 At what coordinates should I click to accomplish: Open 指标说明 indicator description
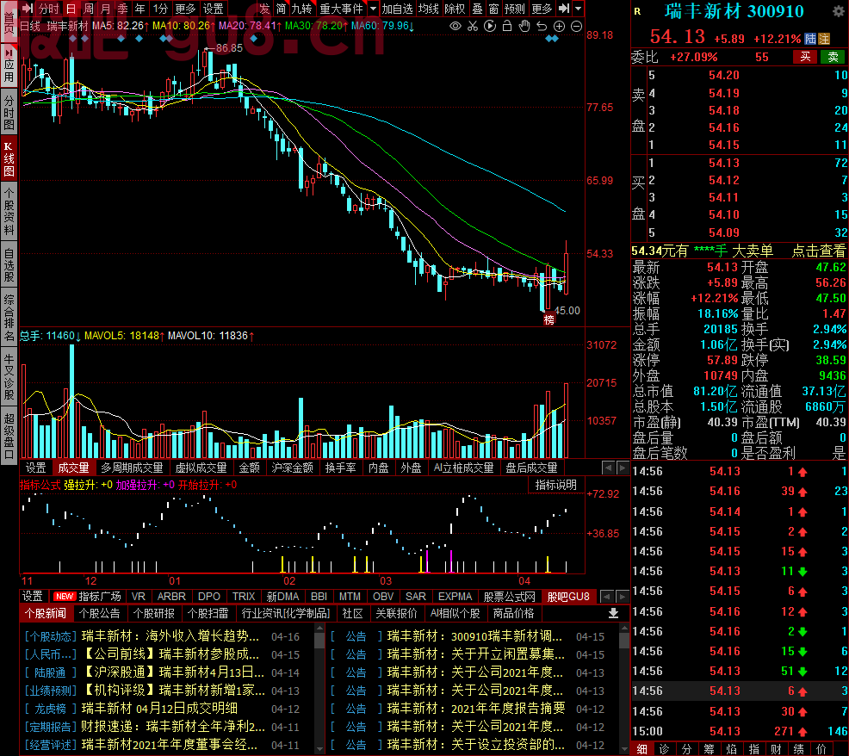(556, 485)
